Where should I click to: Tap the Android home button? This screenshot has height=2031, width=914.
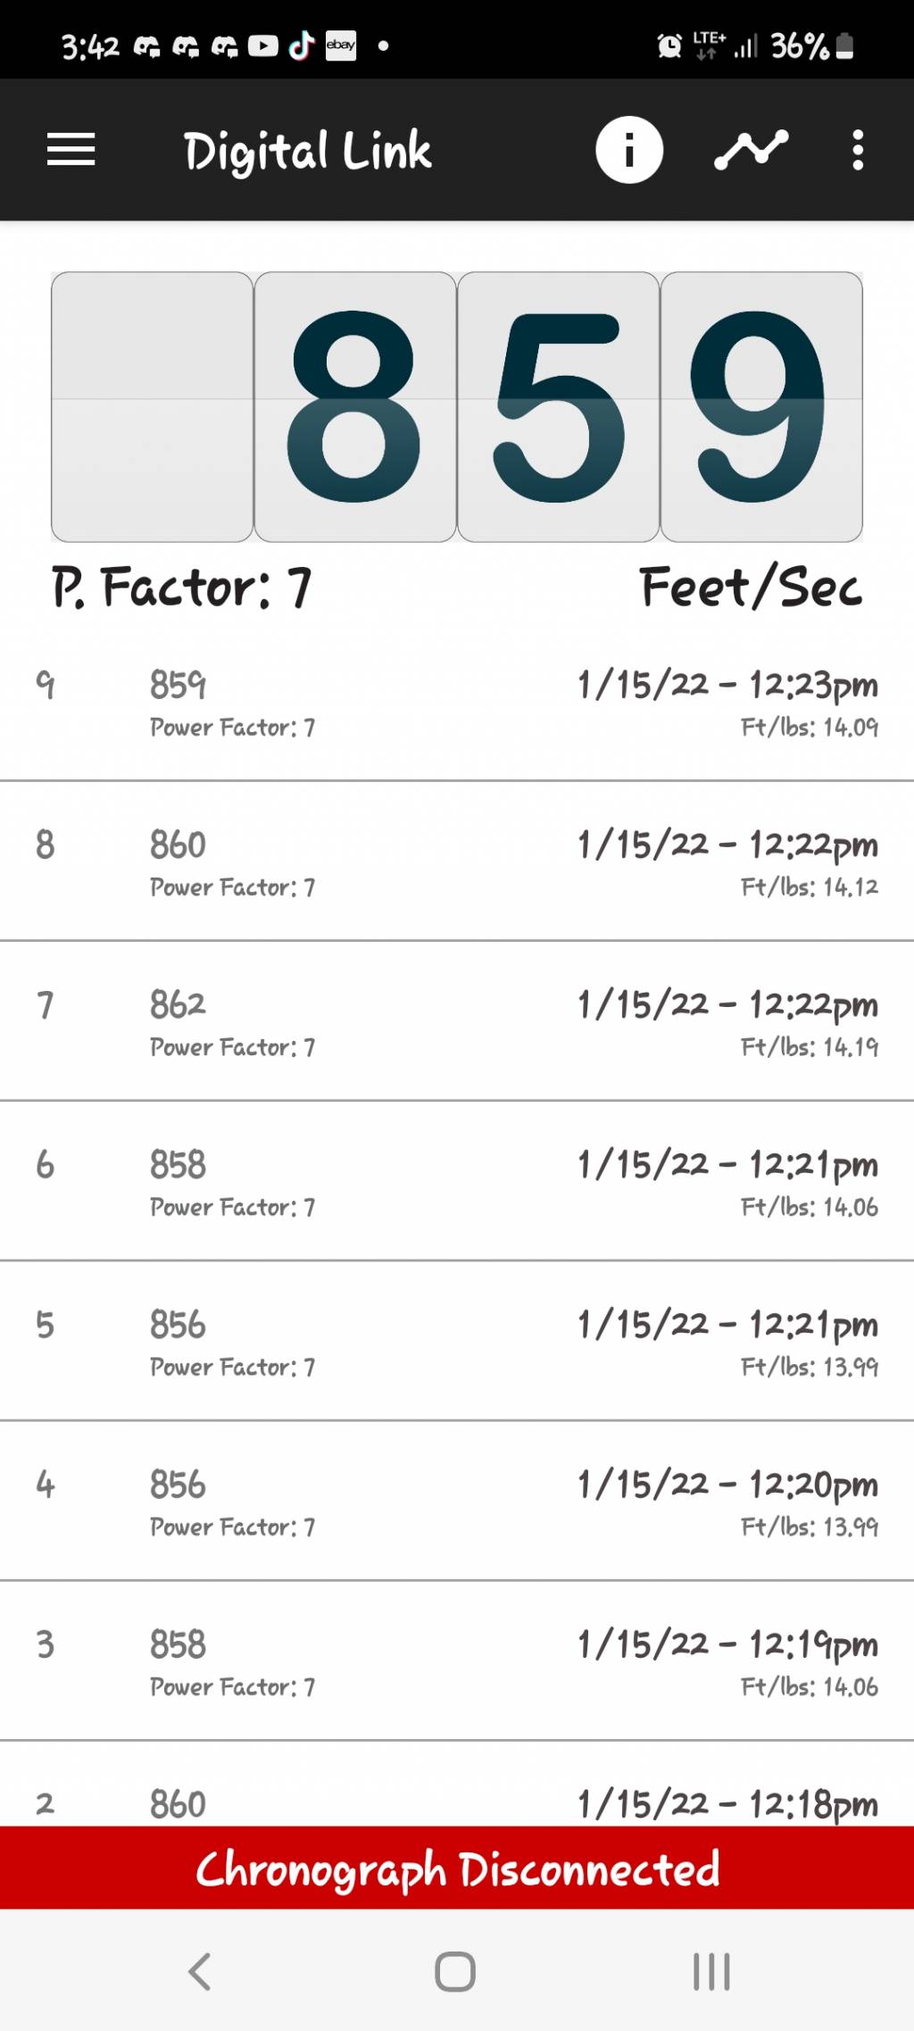(455, 1971)
